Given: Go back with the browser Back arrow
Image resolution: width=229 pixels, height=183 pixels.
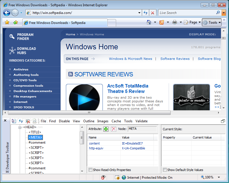Looking at the screenshot, I should (x=7, y=13).
